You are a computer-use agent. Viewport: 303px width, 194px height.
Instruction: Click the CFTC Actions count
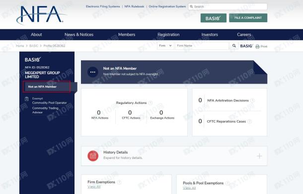(130, 112)
